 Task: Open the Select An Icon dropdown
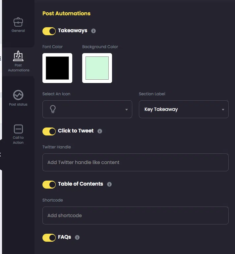87,109
